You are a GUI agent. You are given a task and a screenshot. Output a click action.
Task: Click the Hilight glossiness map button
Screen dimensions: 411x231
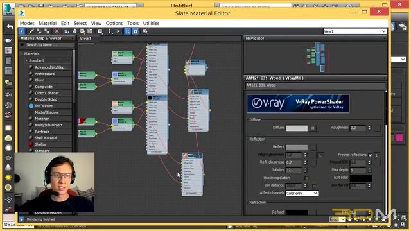click(x=313, y=155)
